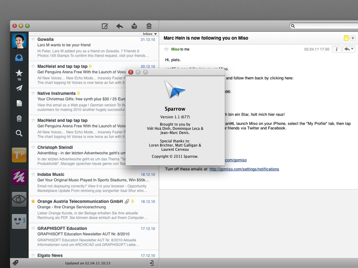This screenshot has width=358, height=268.
Task: Open search from sidebar magnifier
Action: pos(19,133)
